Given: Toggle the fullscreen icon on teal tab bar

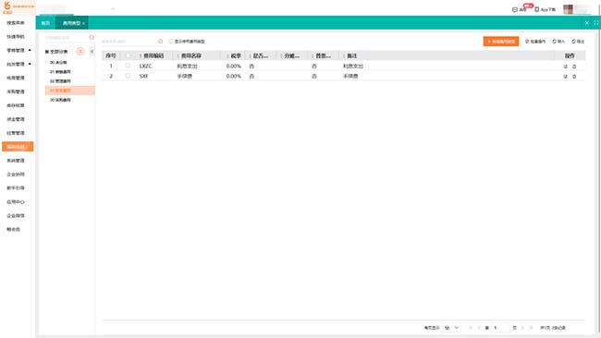Looking at the screenshot, I should [x=596, y=22].
